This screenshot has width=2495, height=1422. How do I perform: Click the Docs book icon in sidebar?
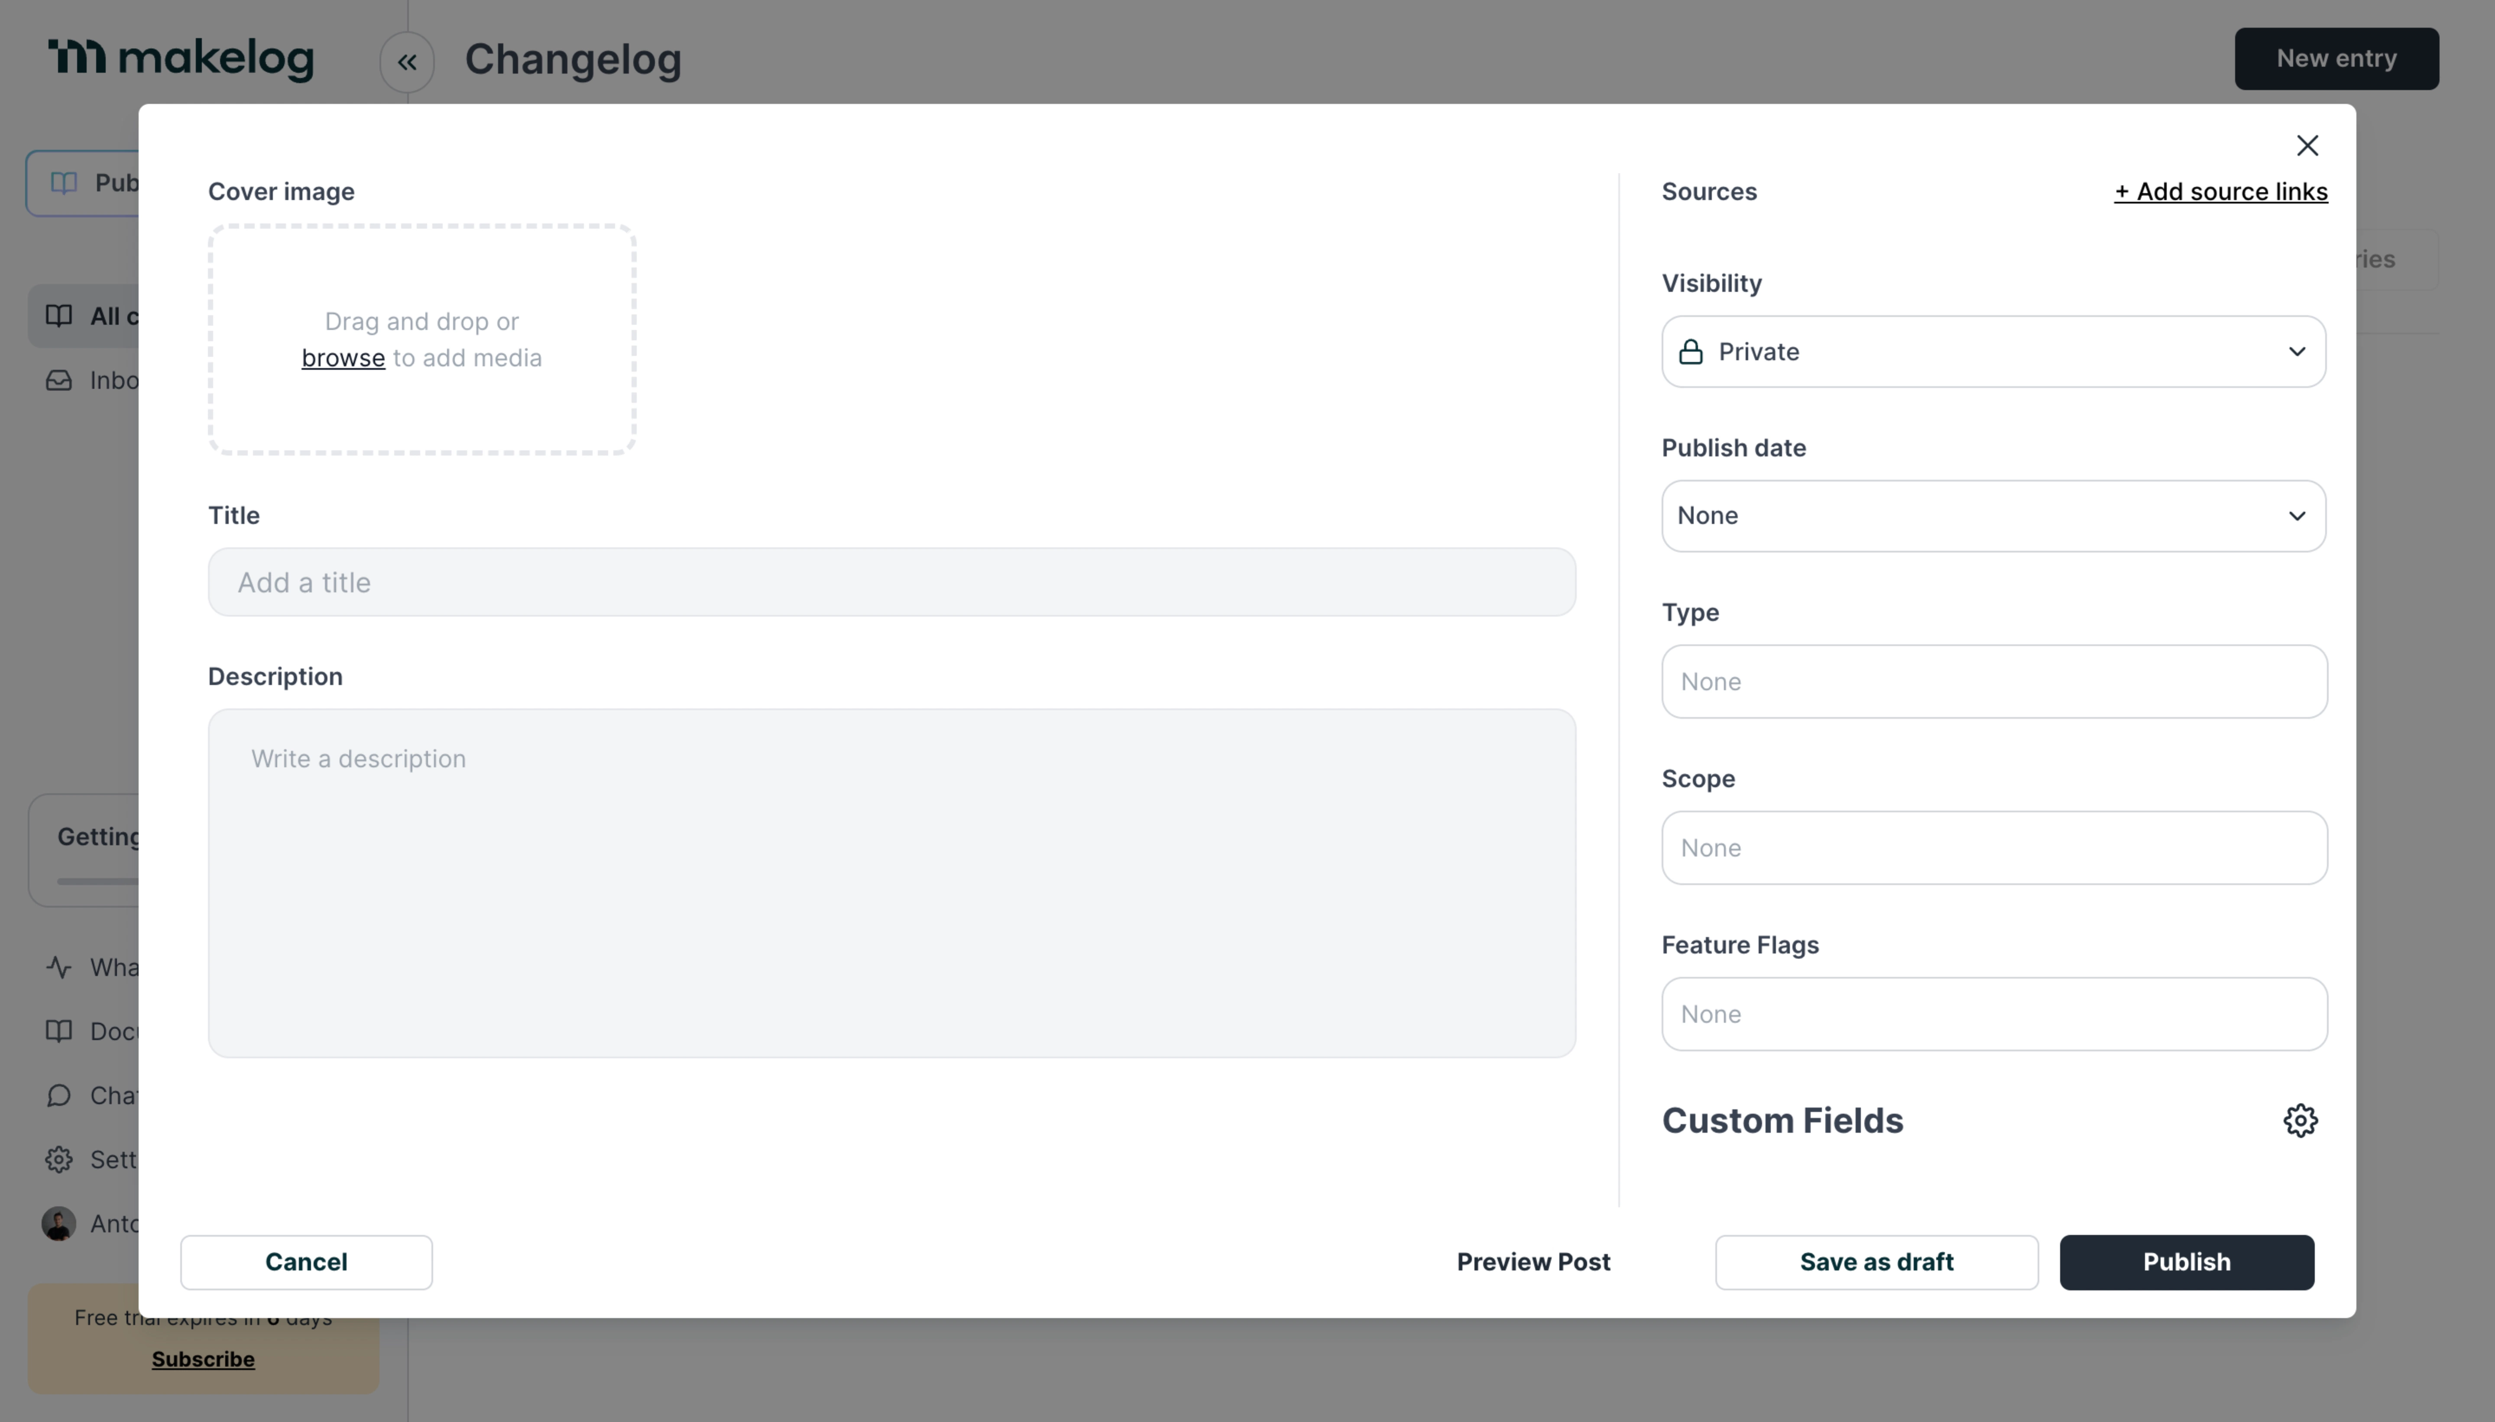[58, 1031]
